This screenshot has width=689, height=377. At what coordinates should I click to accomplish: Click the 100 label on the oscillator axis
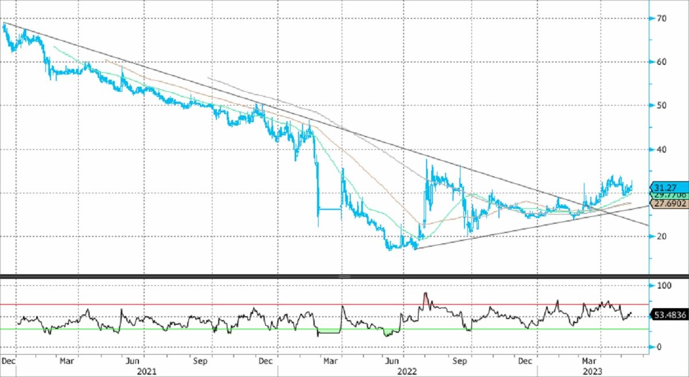[x=664, y=285]
